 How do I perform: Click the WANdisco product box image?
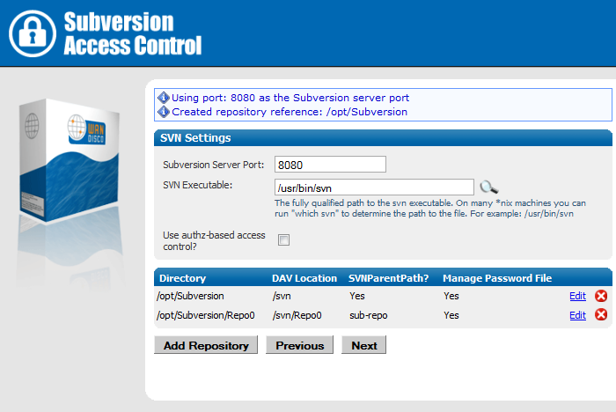pyautogui.click(x=70, y=159)
